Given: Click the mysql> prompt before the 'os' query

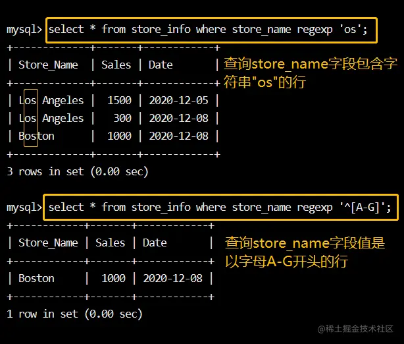Looking at the screenshot, I should pyautogui.click(x=24, y=30).
